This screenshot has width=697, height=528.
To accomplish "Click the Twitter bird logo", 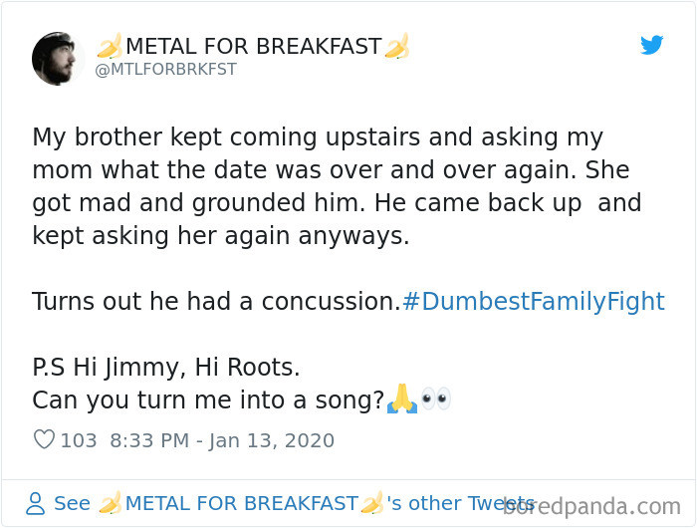I will 651,45.
